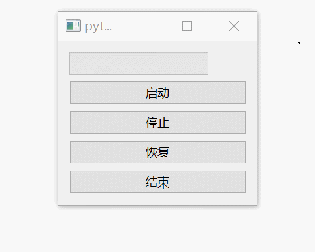315x252 pixels.
Task: Click the 结束 button
Action: 157,182
